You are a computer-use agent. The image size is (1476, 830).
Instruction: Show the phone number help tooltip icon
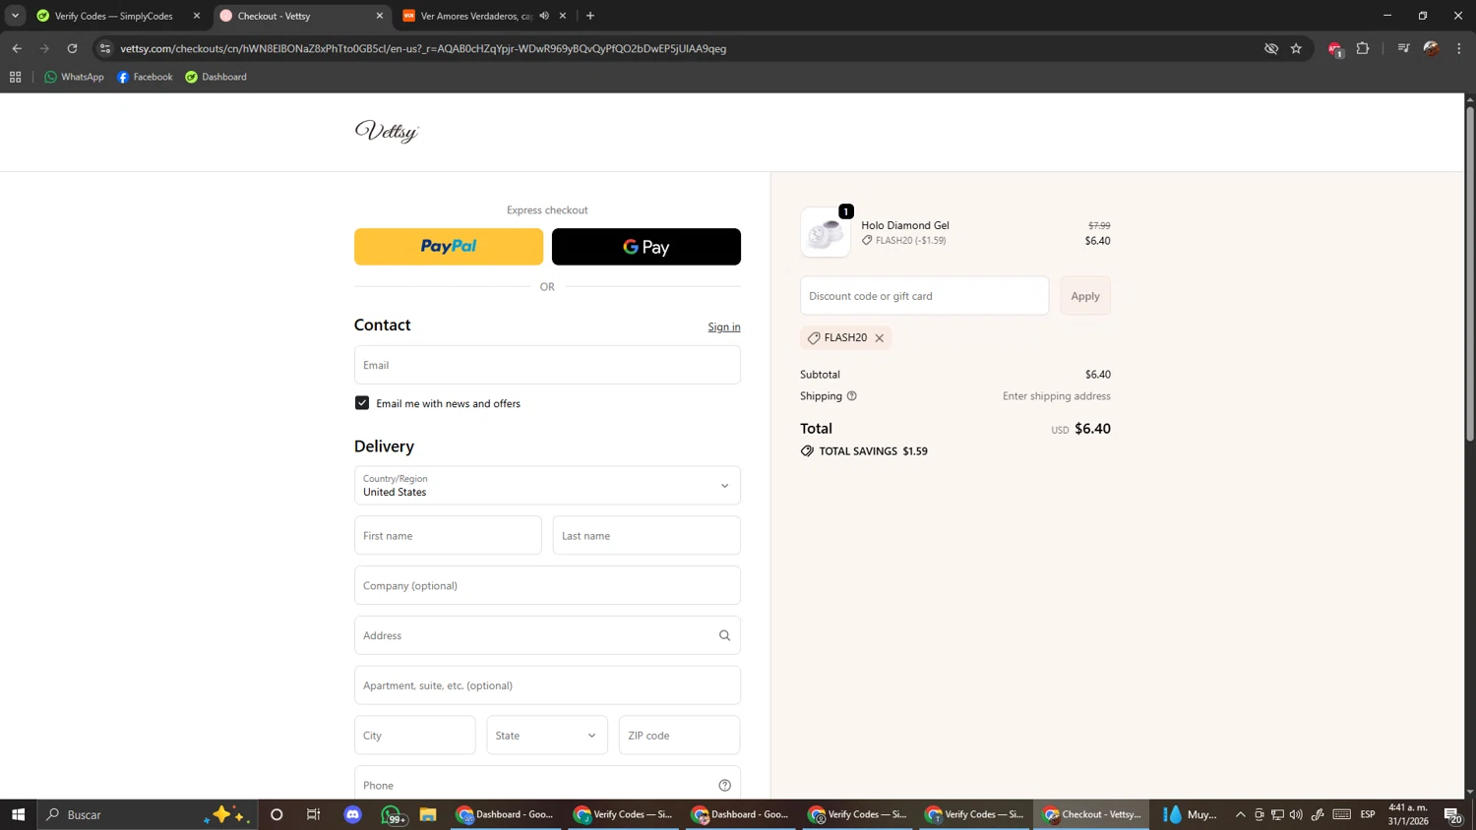pos(725,786)
